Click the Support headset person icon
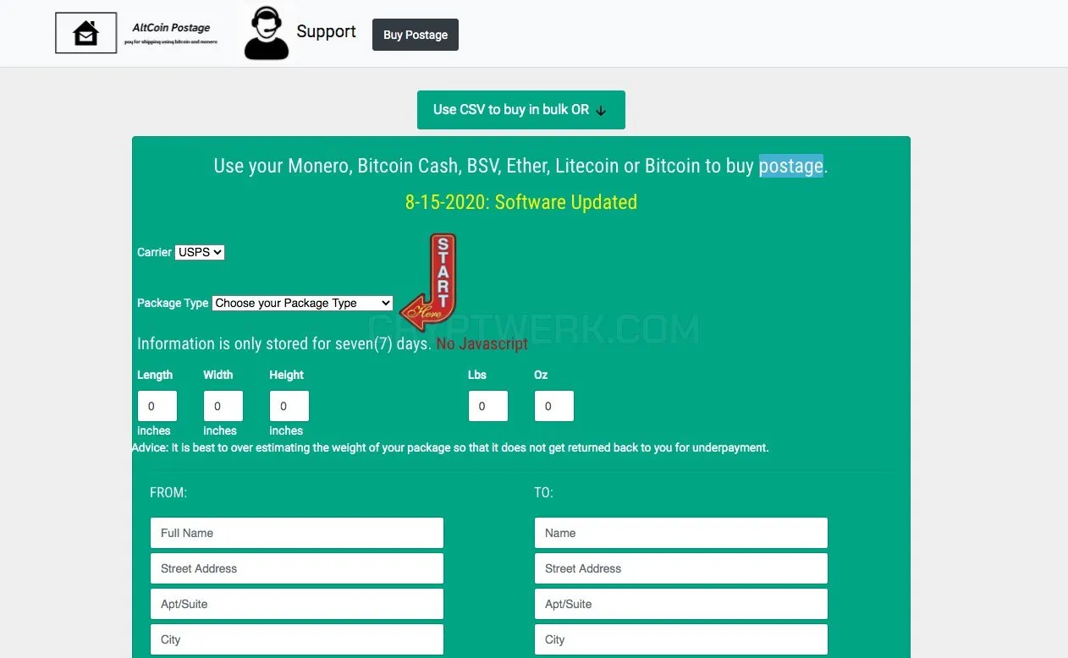Viewport: 1068px width, 658px height. pyautogui.click(x=267, y=33)
